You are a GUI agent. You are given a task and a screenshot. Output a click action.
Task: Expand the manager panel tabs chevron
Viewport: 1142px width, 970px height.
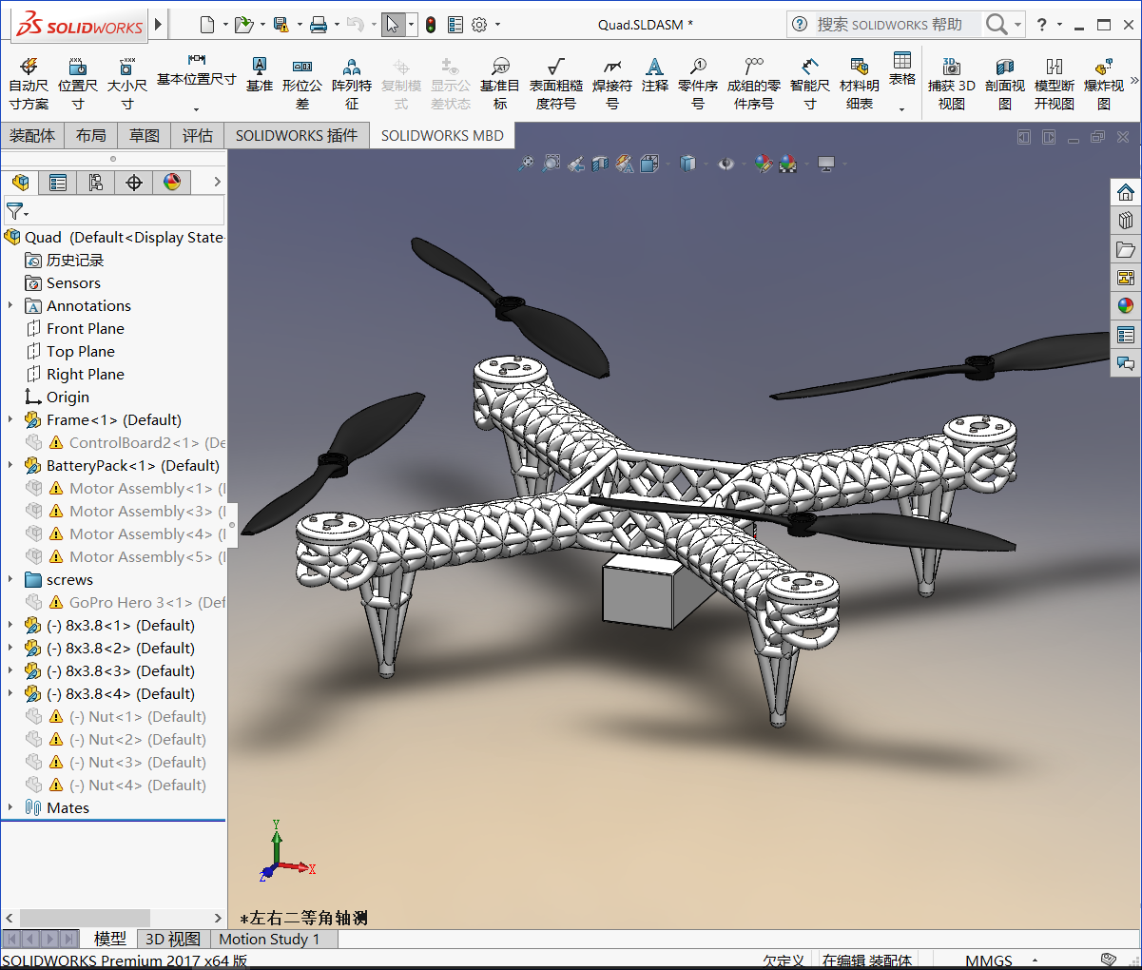pos(217,182)
